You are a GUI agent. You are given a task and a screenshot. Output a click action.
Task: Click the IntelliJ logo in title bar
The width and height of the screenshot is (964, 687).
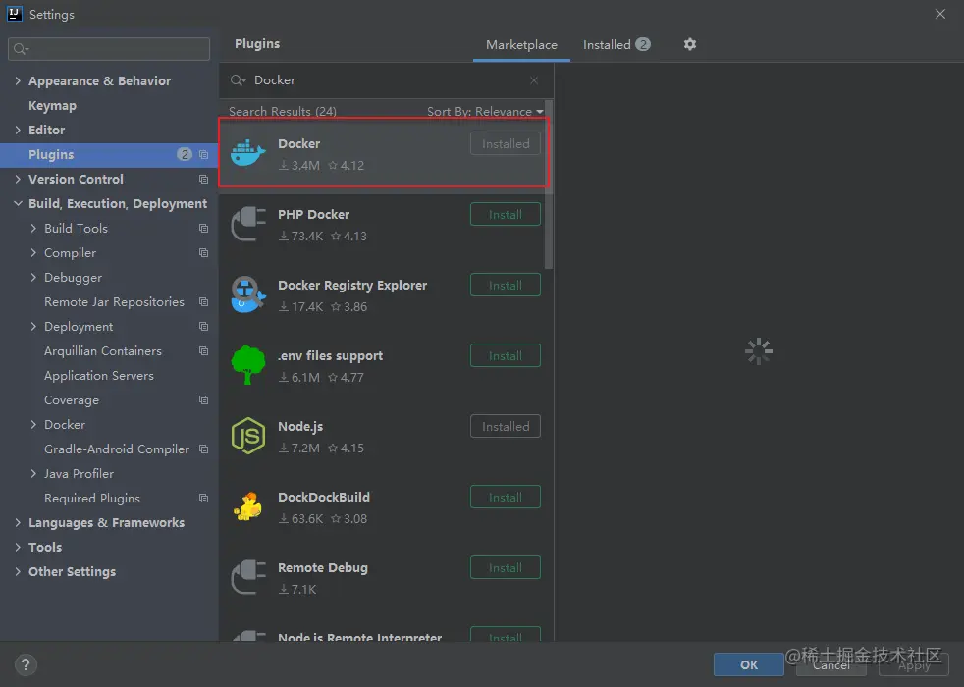point(14,14)
